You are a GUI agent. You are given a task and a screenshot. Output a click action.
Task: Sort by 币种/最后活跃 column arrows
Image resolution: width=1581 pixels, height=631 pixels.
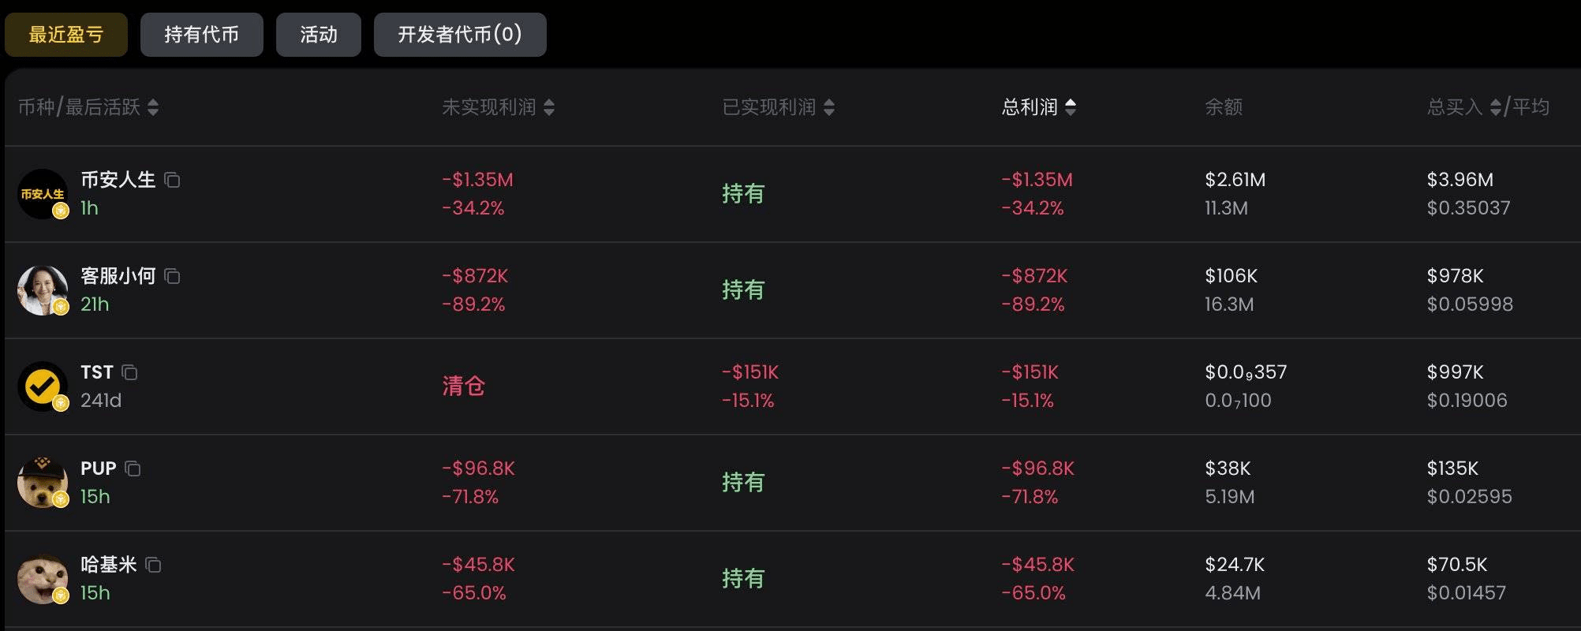tap(153, 107)
